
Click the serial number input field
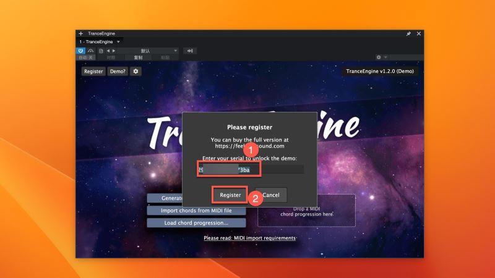[x=251, y=169]
